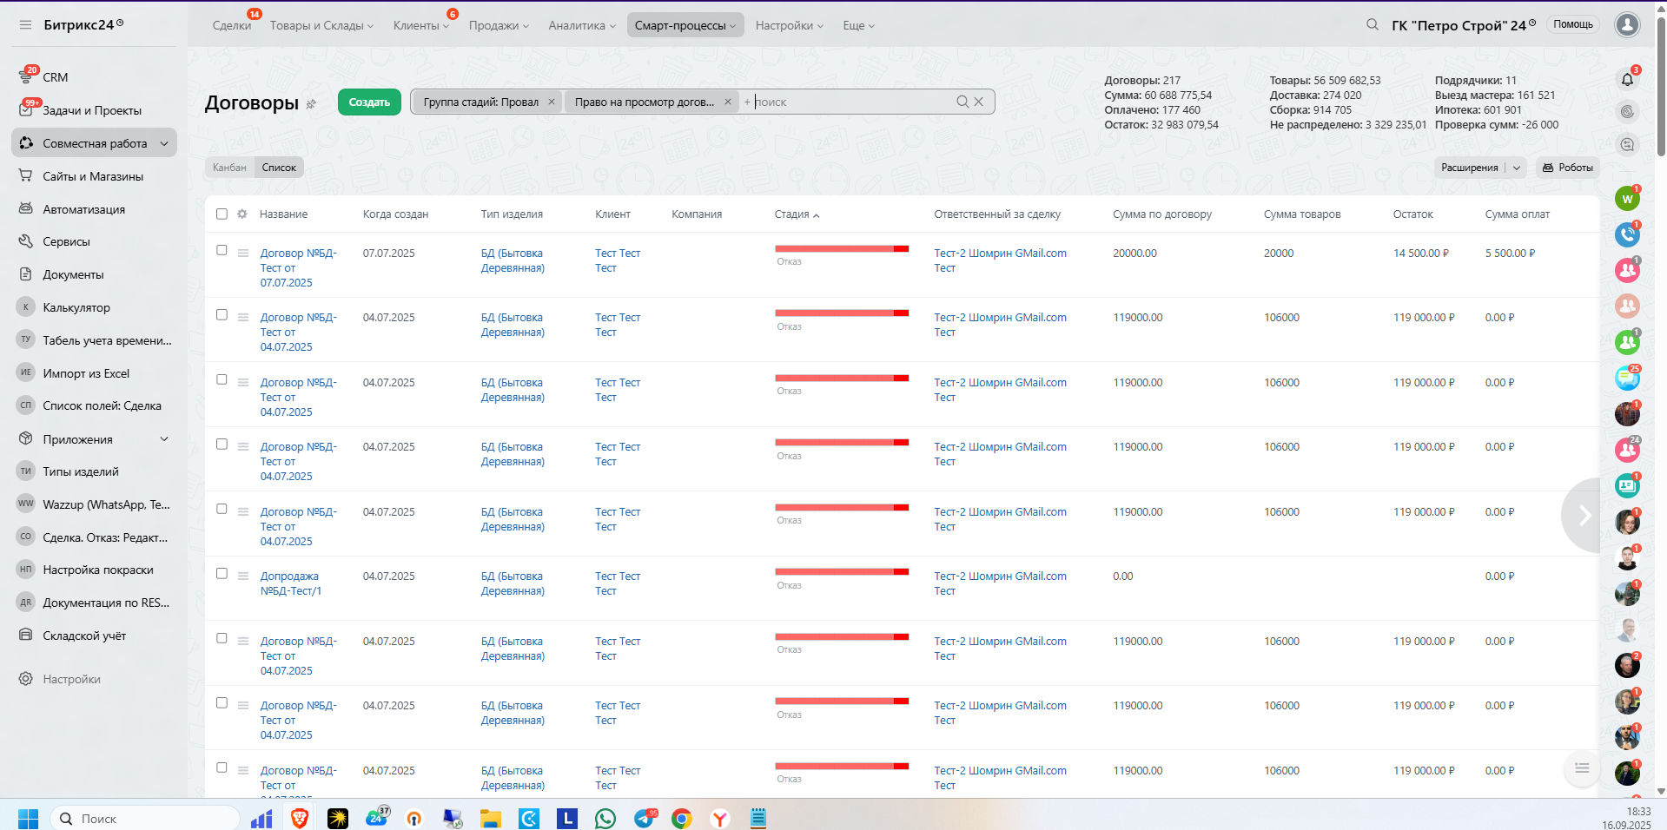
Task: Click the red stage bar of the first contract
Action: pos(841,249)
